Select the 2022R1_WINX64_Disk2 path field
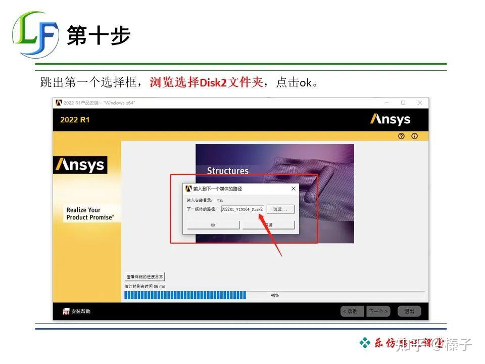485x364 pixels. (241, 209)
